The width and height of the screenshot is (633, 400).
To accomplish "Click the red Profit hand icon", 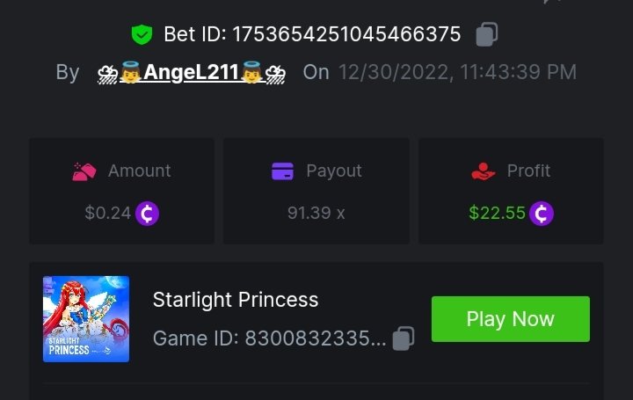I will pos(484,171).
